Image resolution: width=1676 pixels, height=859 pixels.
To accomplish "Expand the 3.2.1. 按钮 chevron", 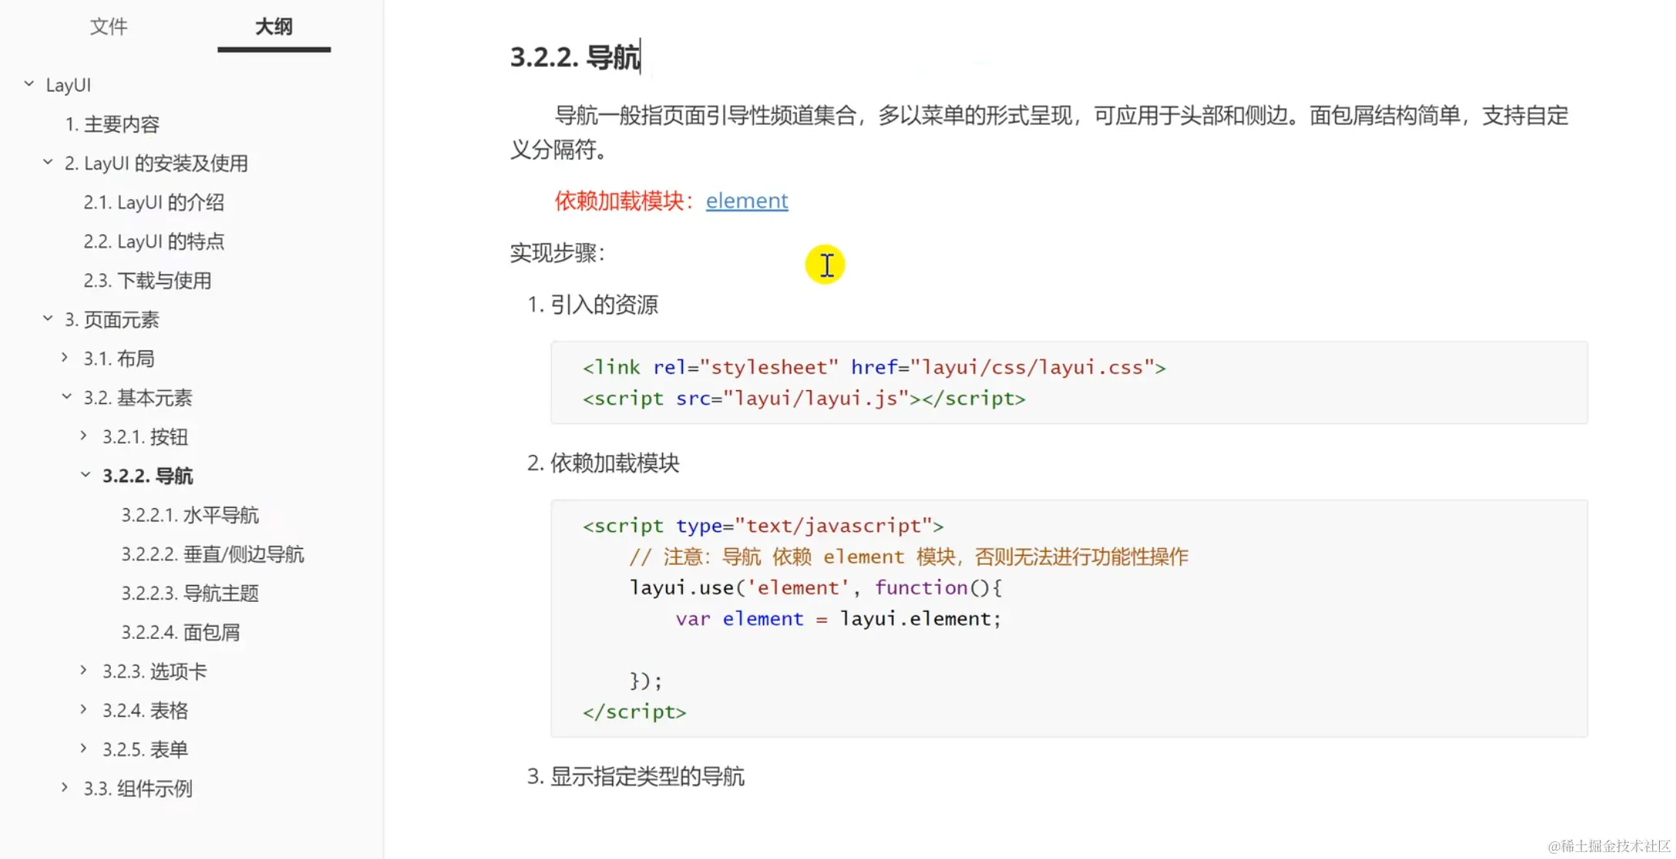I will (x=84, y=436).
